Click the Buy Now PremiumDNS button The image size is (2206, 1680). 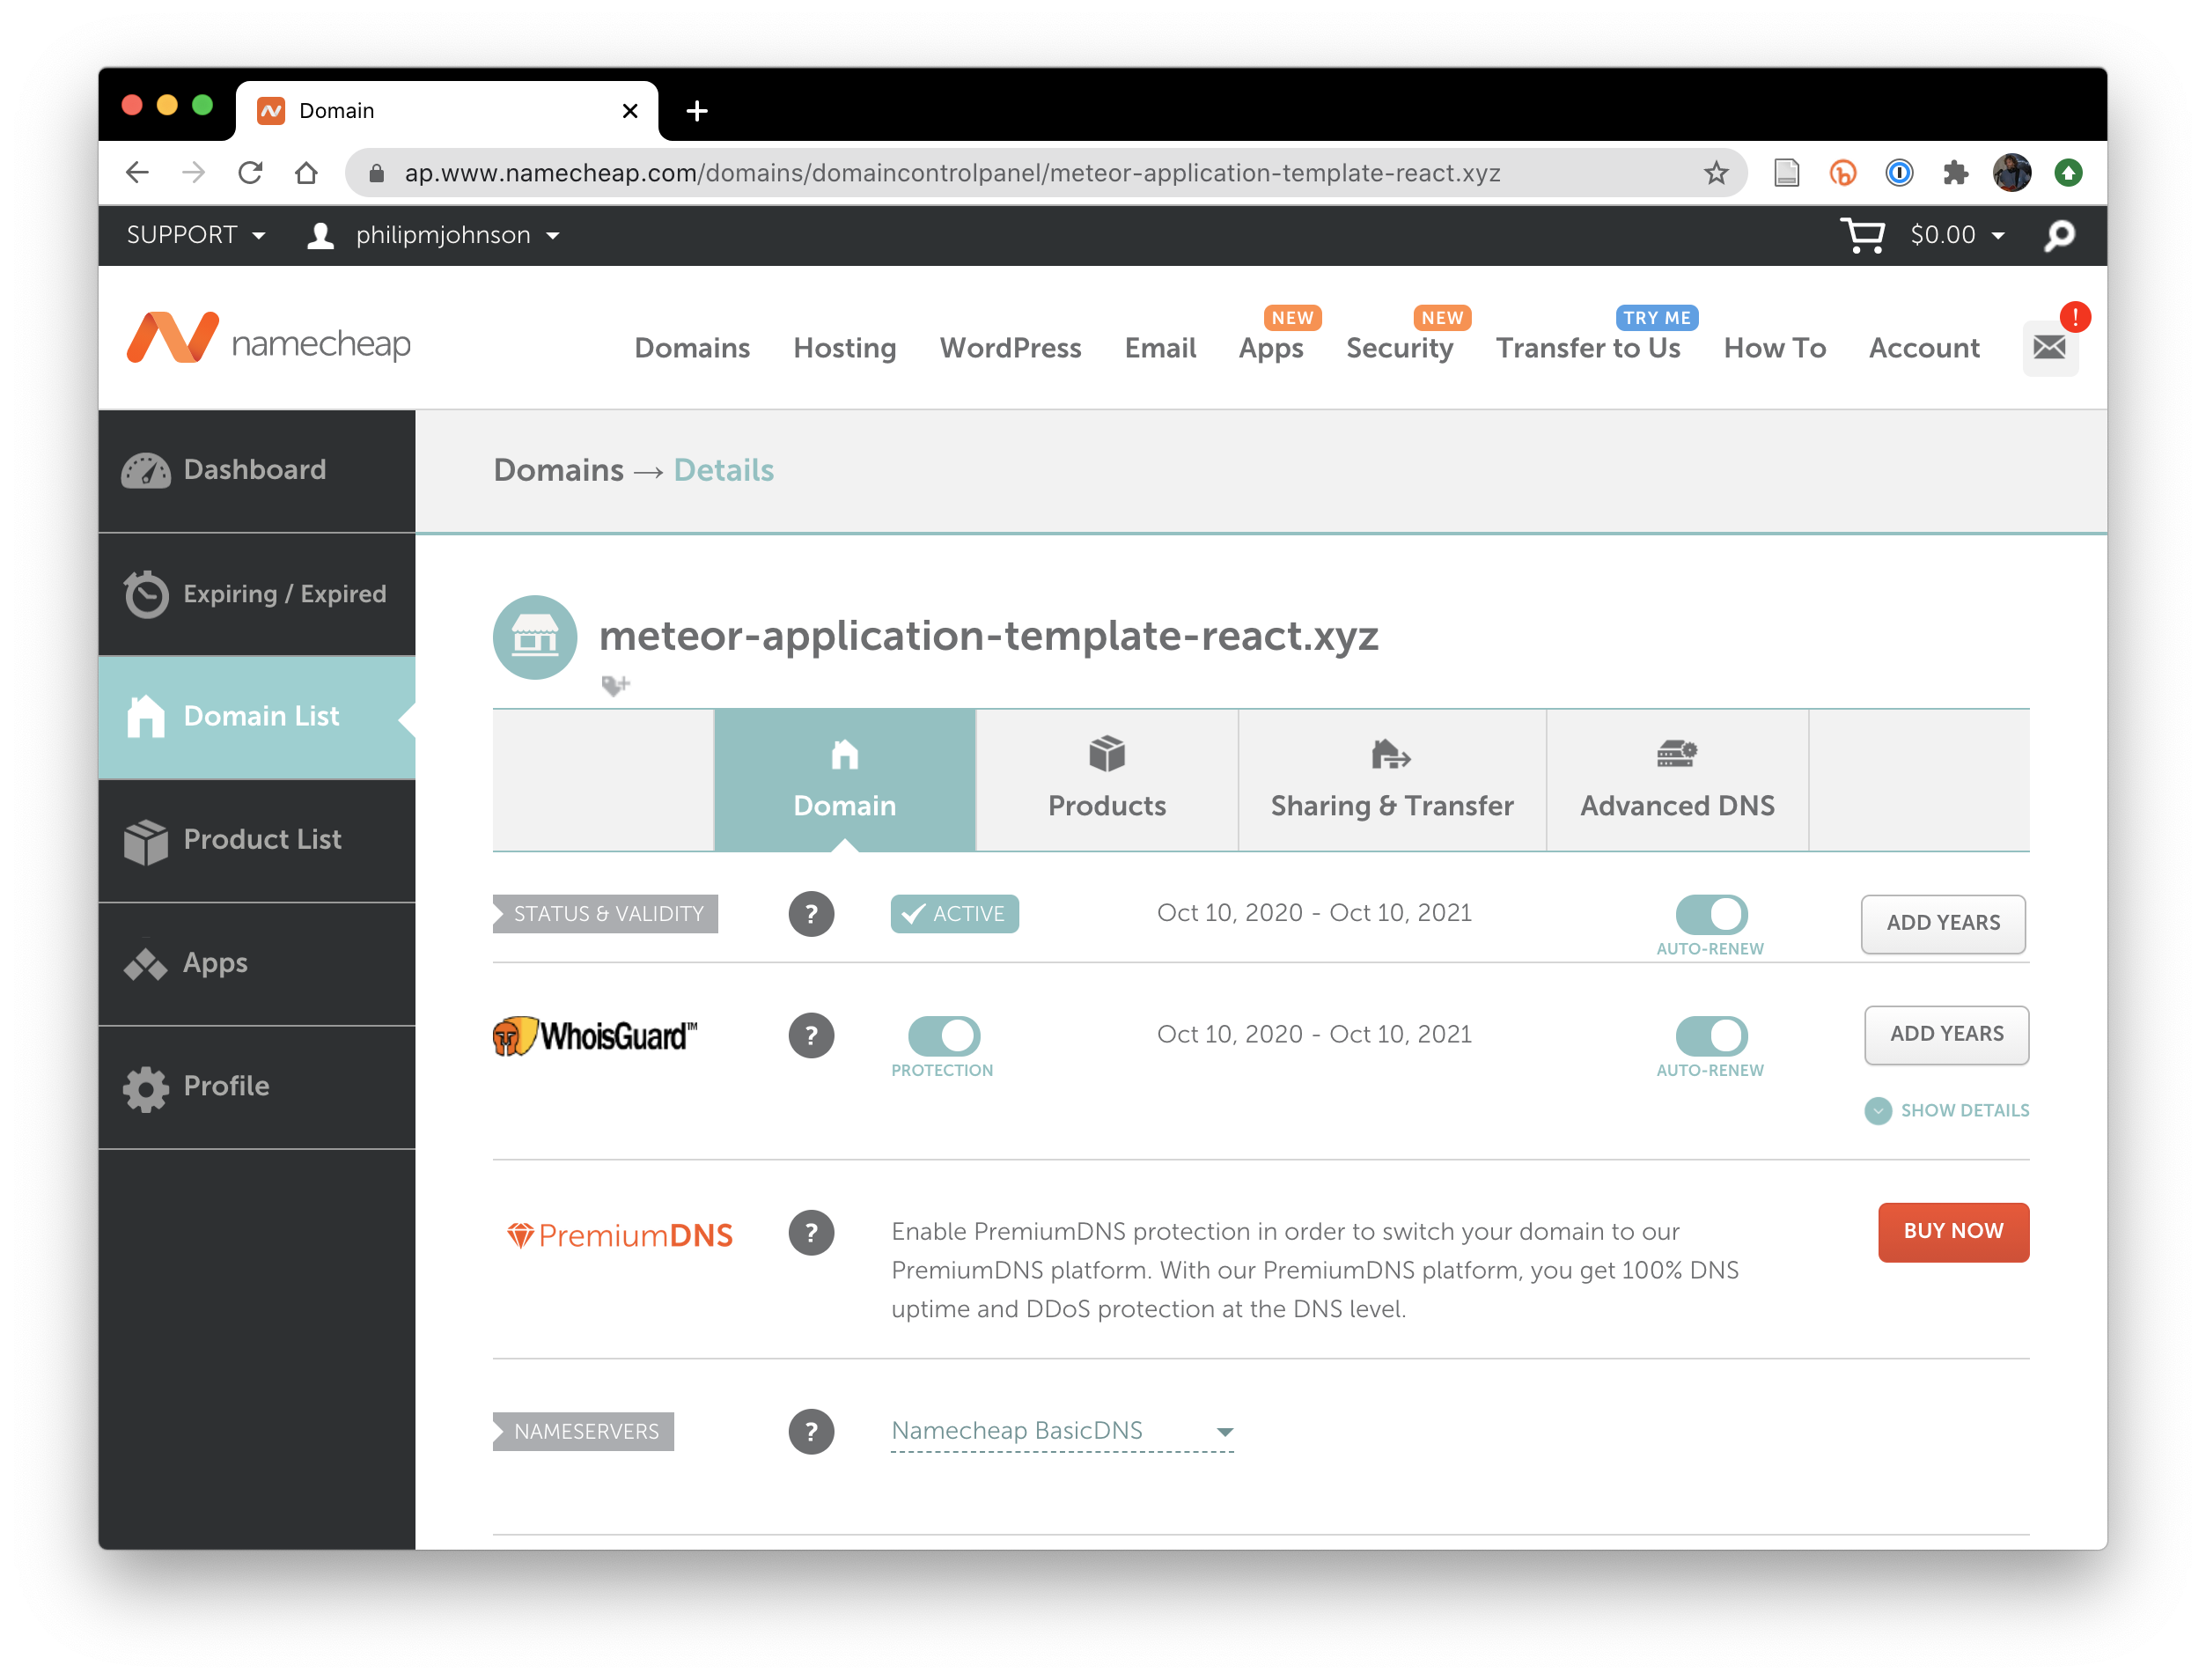[1953, 1232]
